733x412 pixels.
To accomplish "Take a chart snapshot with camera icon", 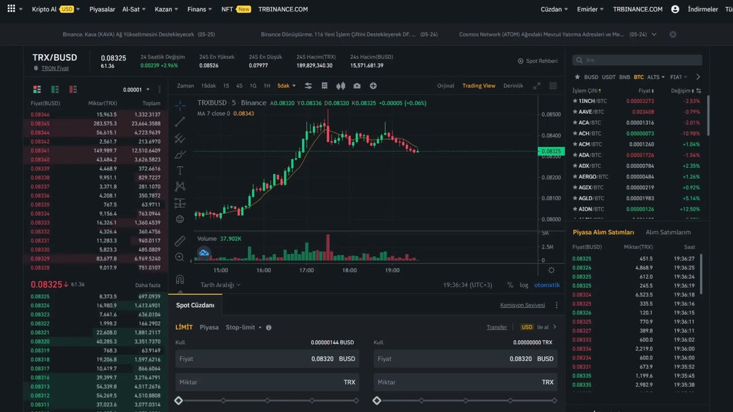I will pos(357,86).
